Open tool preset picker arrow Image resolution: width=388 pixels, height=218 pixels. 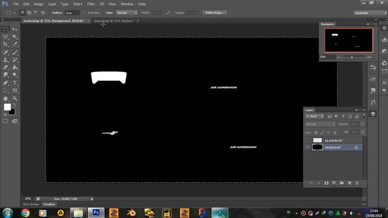15,13
